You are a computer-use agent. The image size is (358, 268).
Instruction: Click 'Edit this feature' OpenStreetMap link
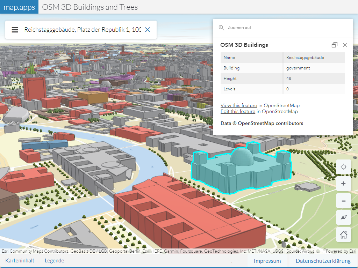(238, 111)
